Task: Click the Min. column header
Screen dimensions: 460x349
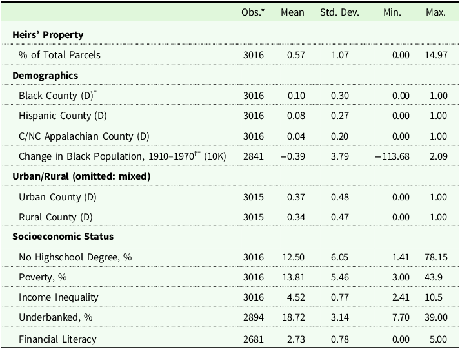Action: tap(391, 12)
